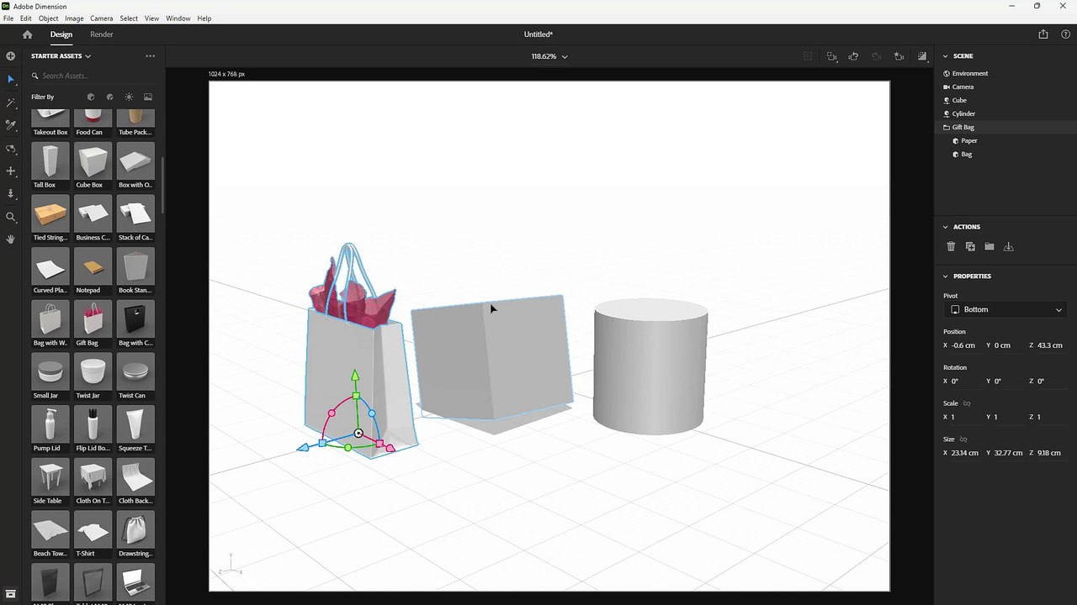Open the Home screen icon

point(27,34)
